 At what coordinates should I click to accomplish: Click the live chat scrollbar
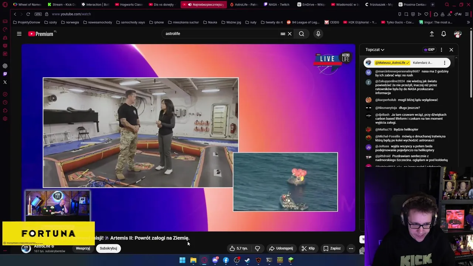(456, 111)
